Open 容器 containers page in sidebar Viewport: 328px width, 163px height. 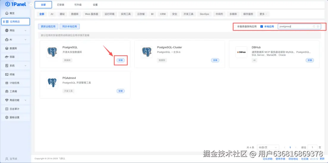pyautogui.click(x=16, y=57)
